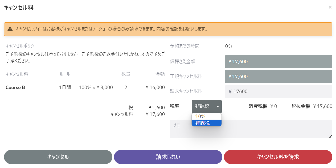Click the キャンセル料 total ¥17,600 in table
The width and height of the screenshot is (336, 168).
(155, 114)
